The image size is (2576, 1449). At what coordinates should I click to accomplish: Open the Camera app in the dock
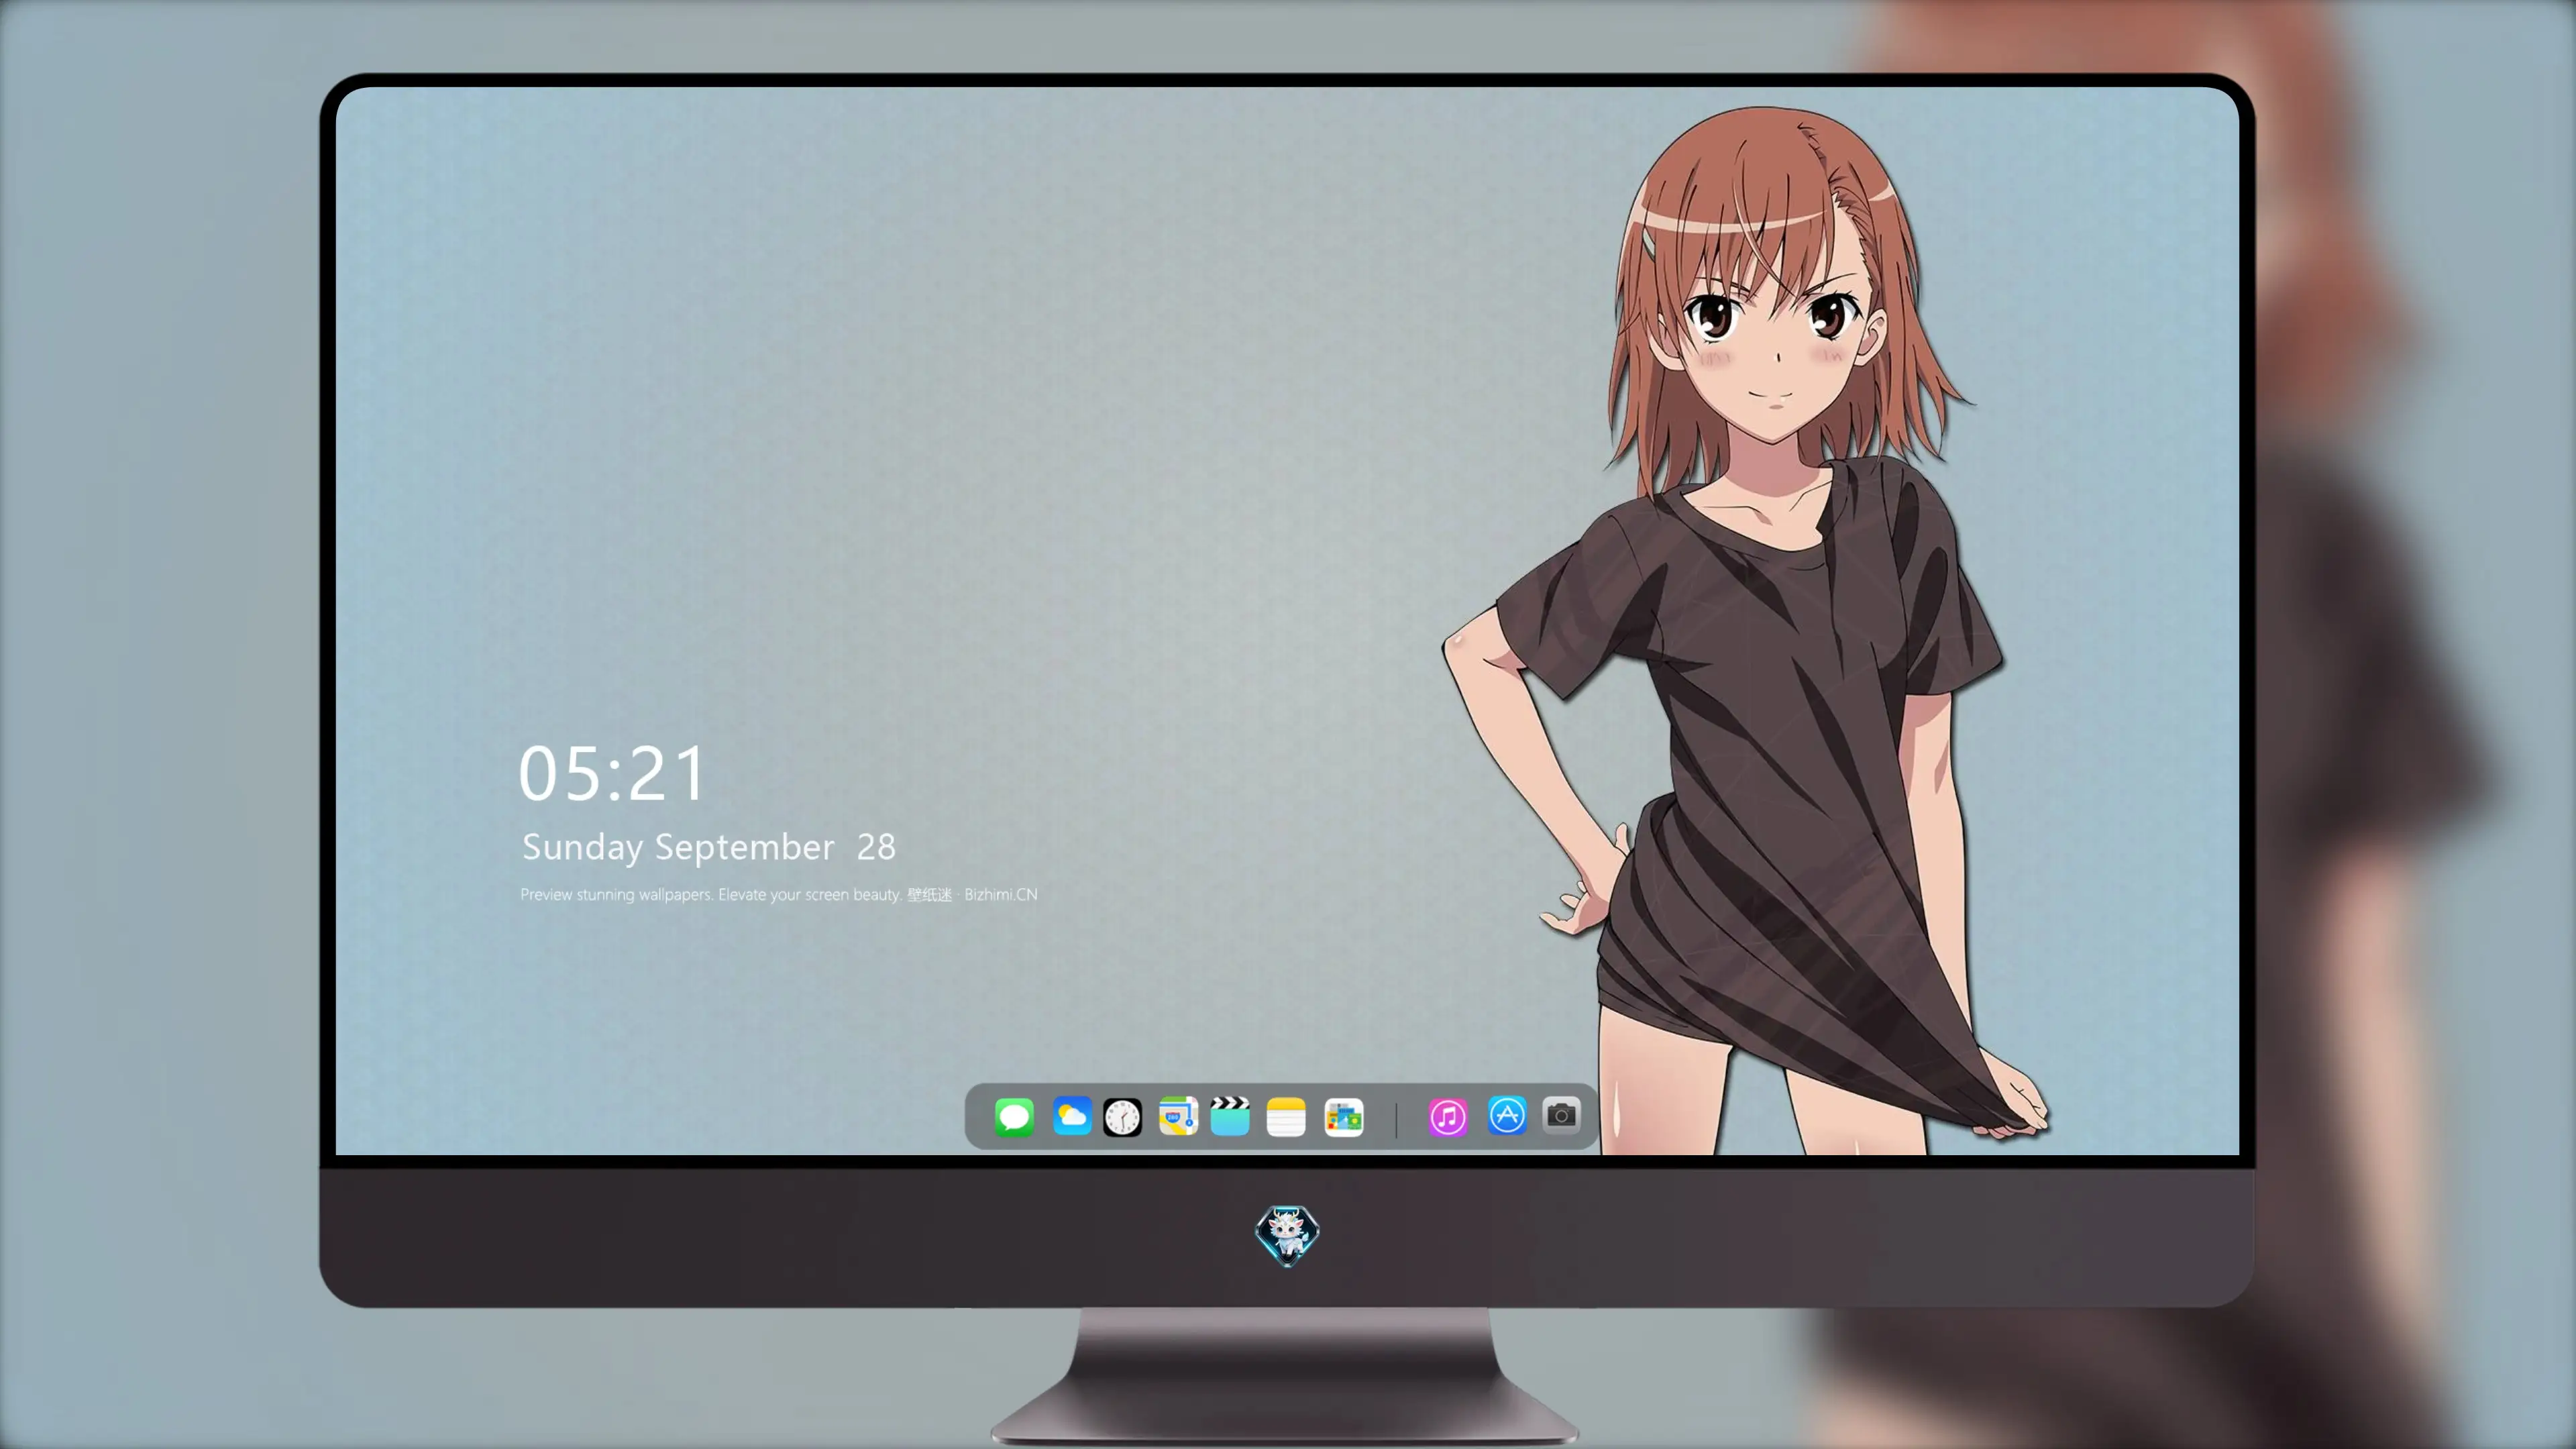coord(1561,1114)
